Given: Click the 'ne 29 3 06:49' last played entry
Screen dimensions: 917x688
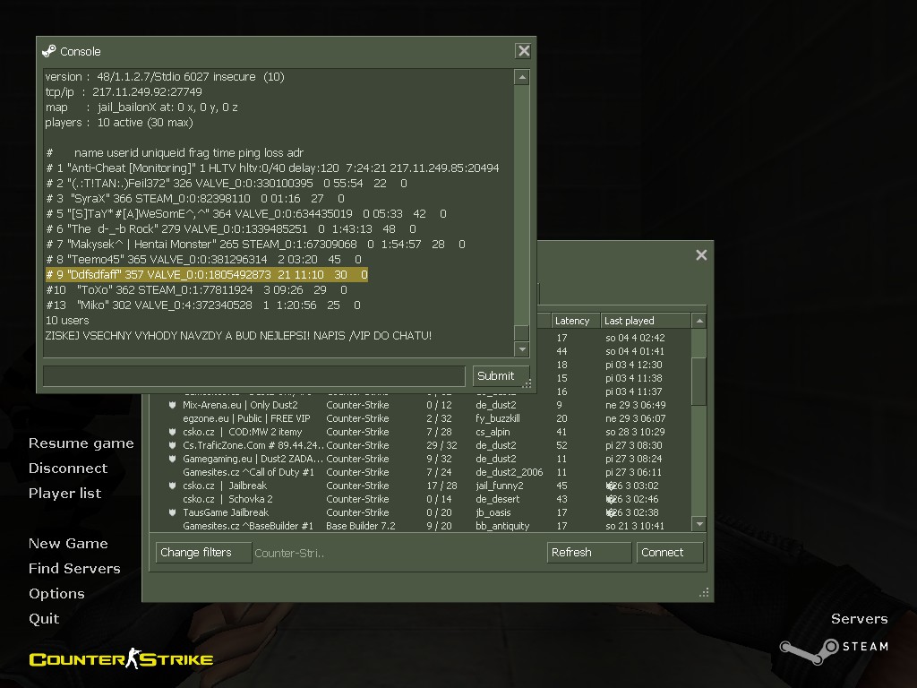Looking at the screenshot, I should 636,405.
